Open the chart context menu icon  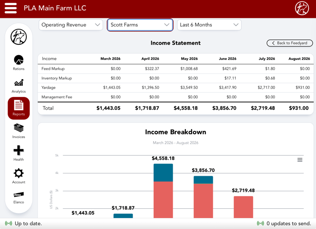pyautogui.click(x=299, y=160)
